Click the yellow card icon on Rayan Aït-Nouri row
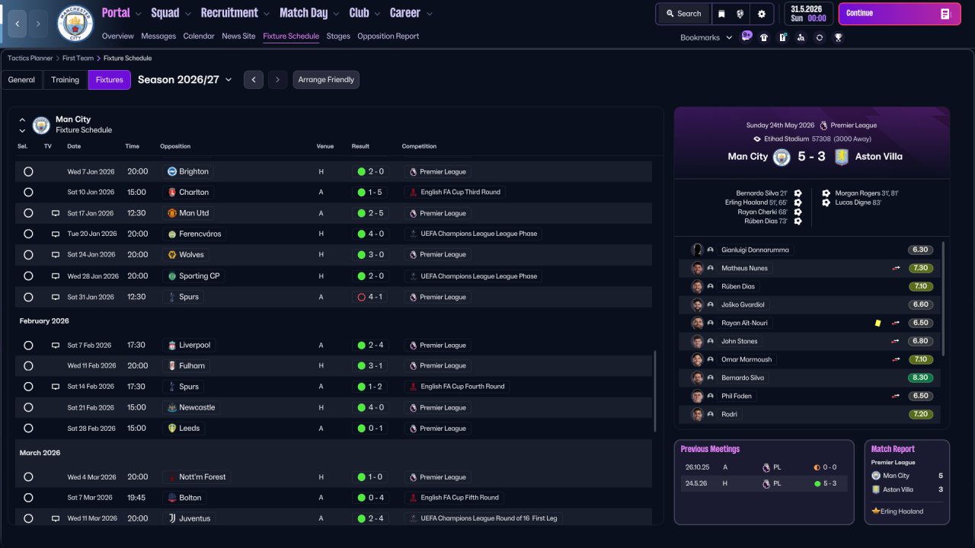 [877, 323]
